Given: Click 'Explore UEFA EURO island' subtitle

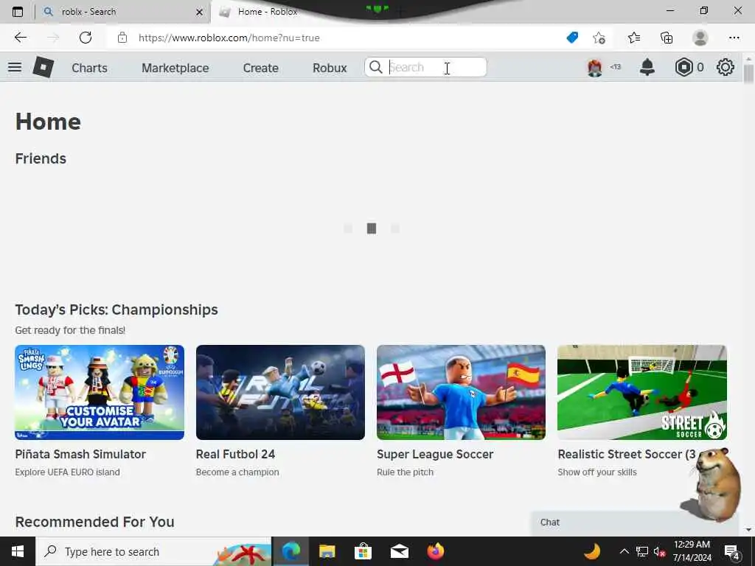Looking at the screenshot, I should pyautogui.click(x=67, y=472).
